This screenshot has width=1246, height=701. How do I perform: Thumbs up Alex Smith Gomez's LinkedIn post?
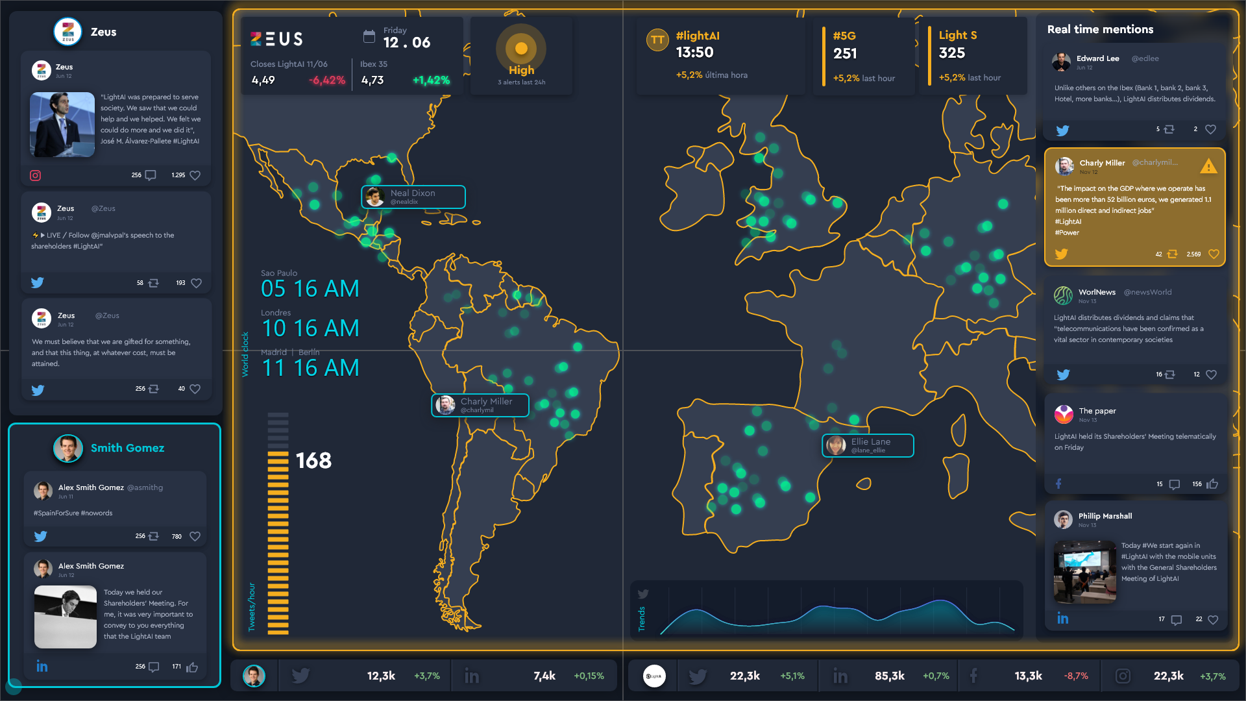pos(192,667)
